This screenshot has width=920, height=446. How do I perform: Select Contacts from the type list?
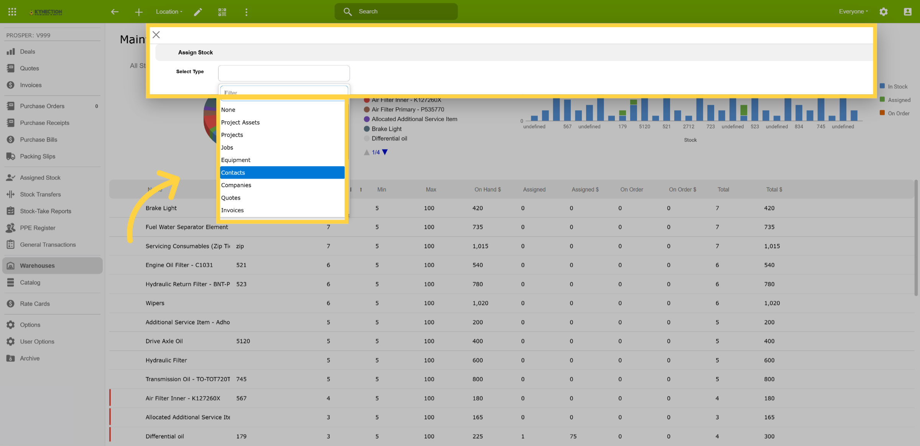click(282, 173)
